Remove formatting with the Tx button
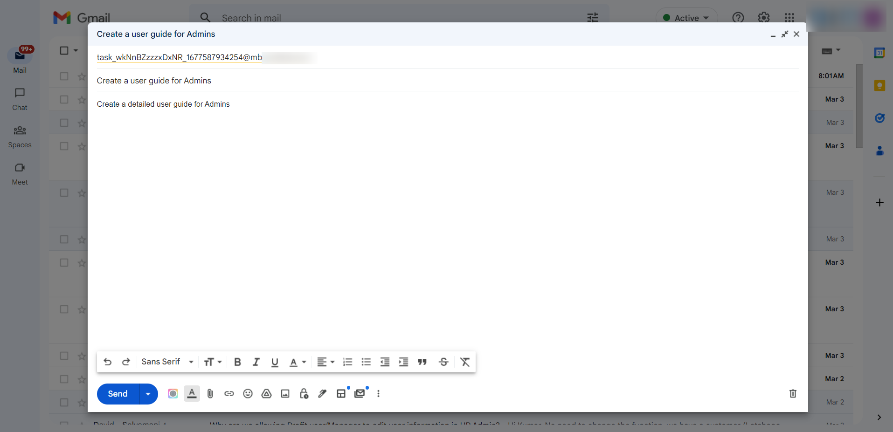893x432 pixels. tap(464, 362)
